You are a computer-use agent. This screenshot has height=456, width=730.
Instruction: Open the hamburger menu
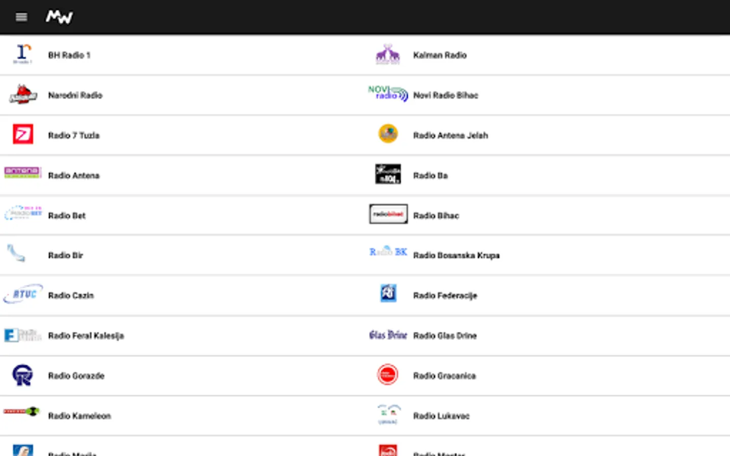[x=21, y=17]
